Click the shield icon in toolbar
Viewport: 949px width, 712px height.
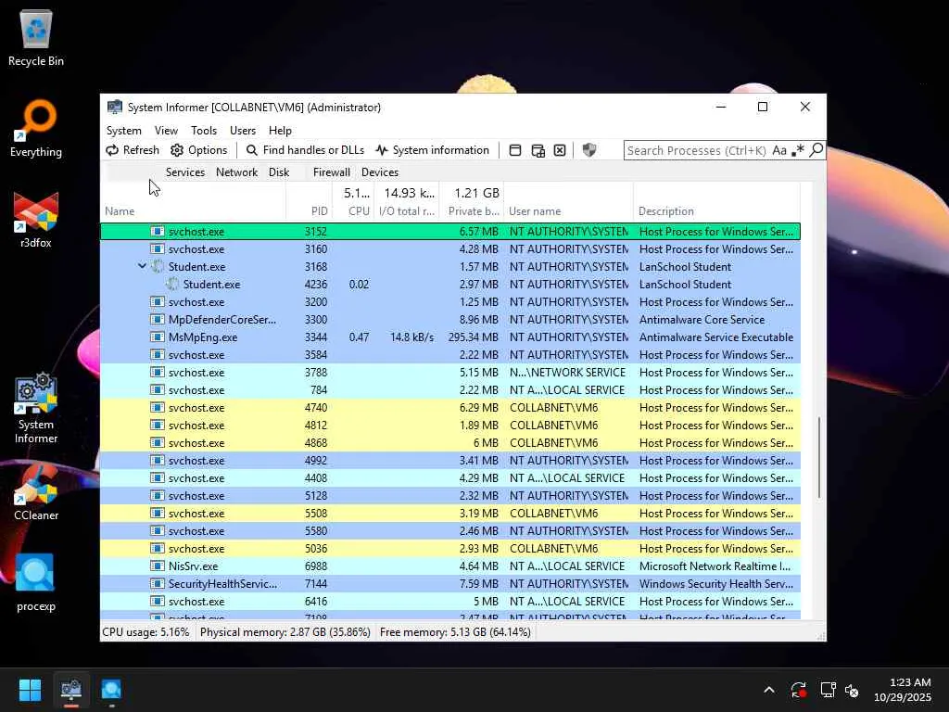(x=588, y=150)
